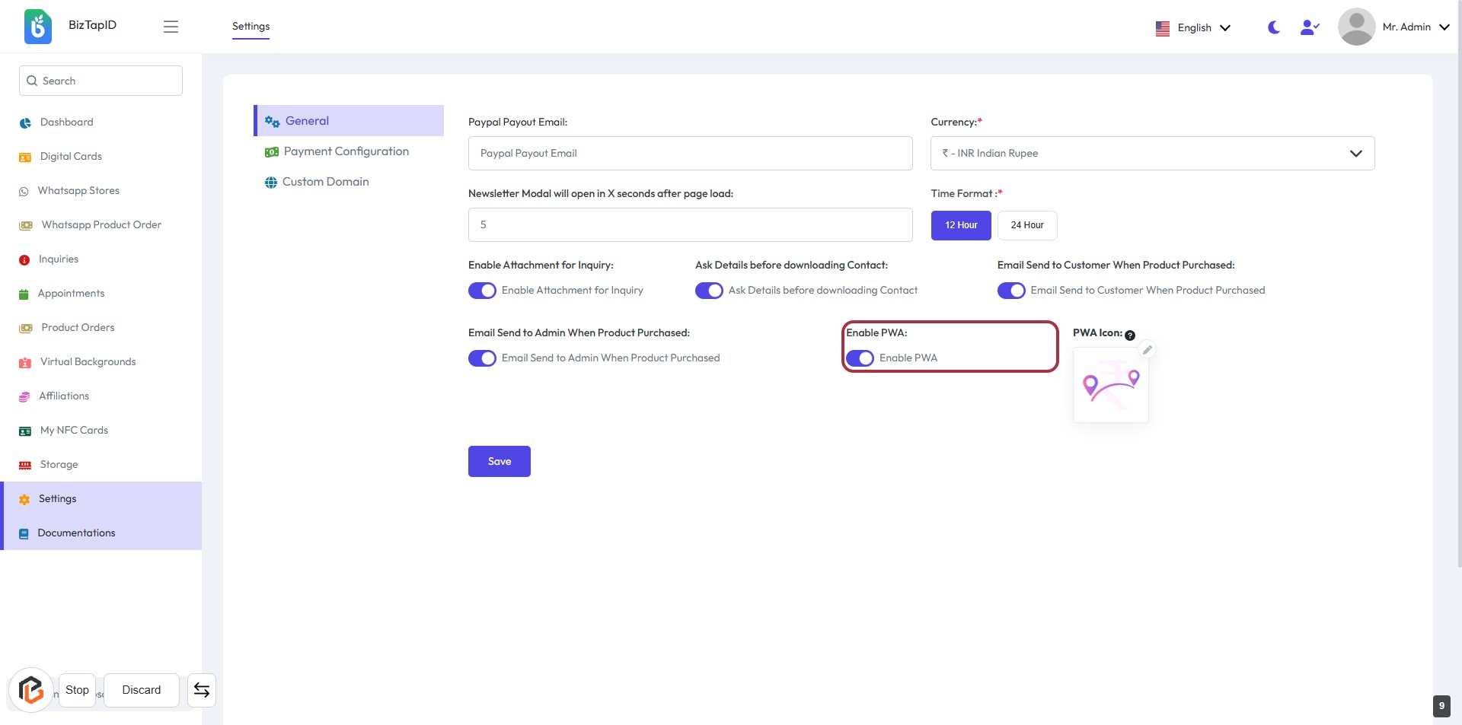Image resolution: width=1462 pixels, height=725 pixels.
Task: Open the Payment Configuration settings tab
Action: coord(346,151)
